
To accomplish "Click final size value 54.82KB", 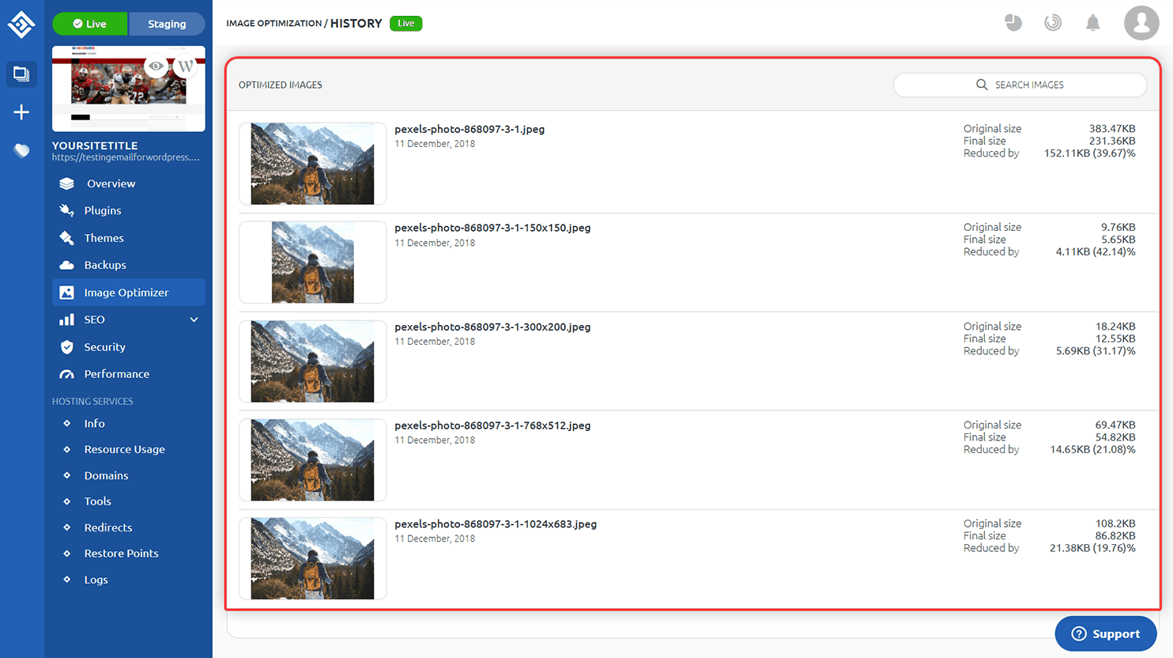I will click(1115, 437).
